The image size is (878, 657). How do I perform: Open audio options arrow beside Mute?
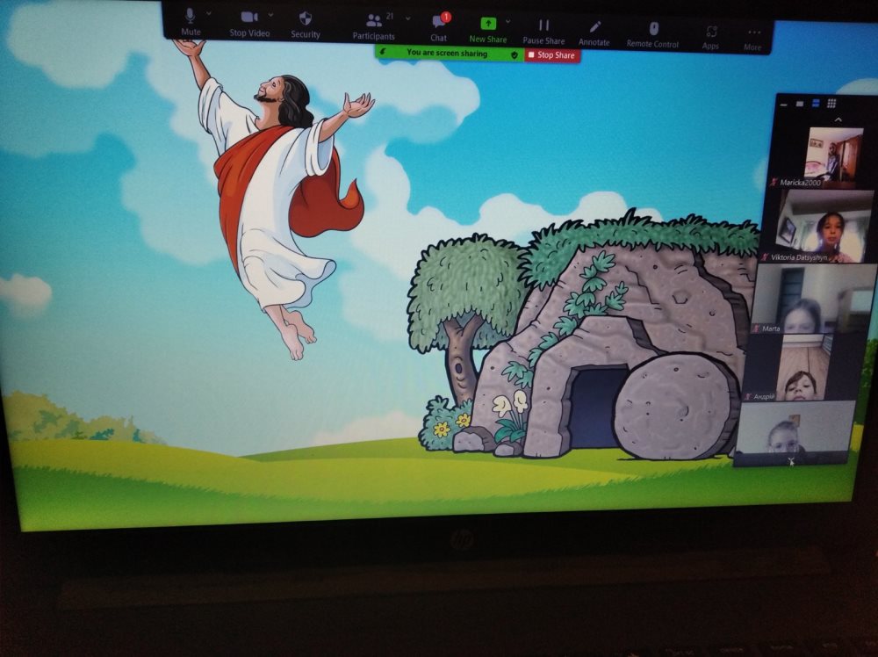pos(209,13)
